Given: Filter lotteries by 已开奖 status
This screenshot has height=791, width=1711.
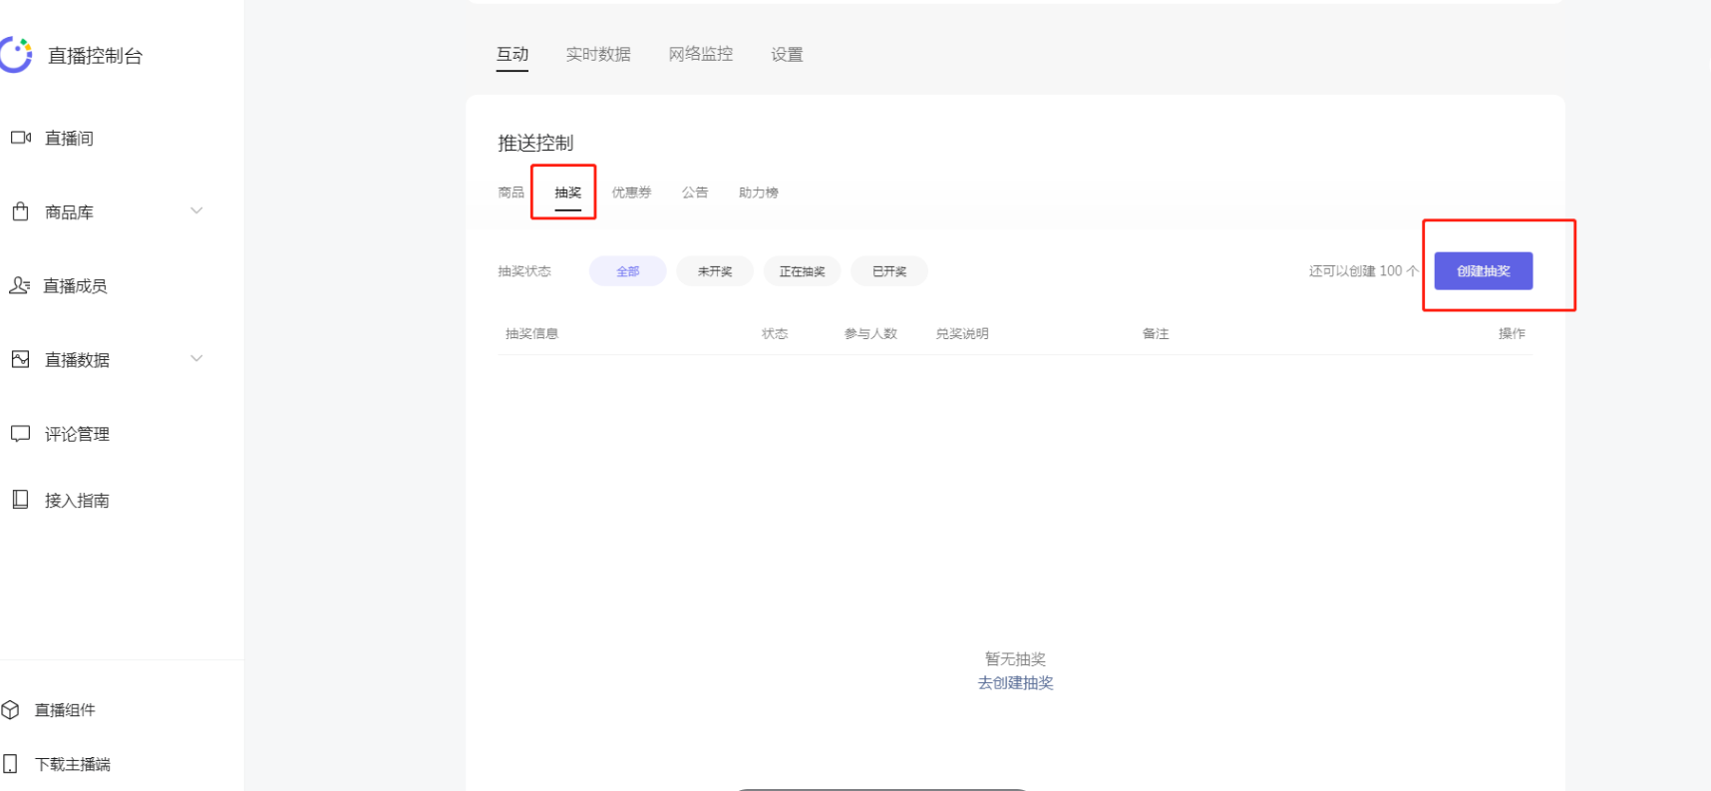Looking at the screenshot, I should pos(889,271).
